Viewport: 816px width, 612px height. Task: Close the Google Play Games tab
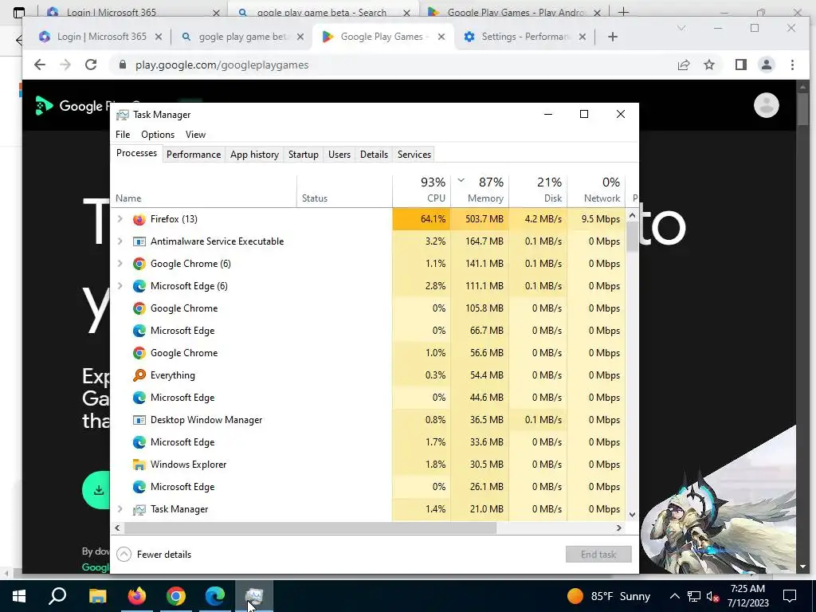441,37
